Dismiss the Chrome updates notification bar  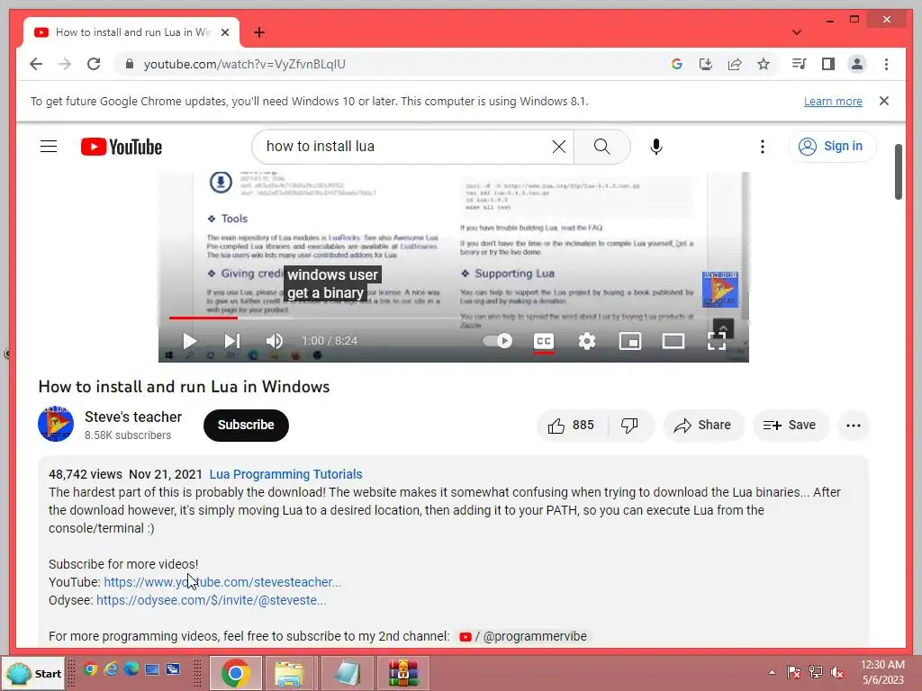pos(884,101)
